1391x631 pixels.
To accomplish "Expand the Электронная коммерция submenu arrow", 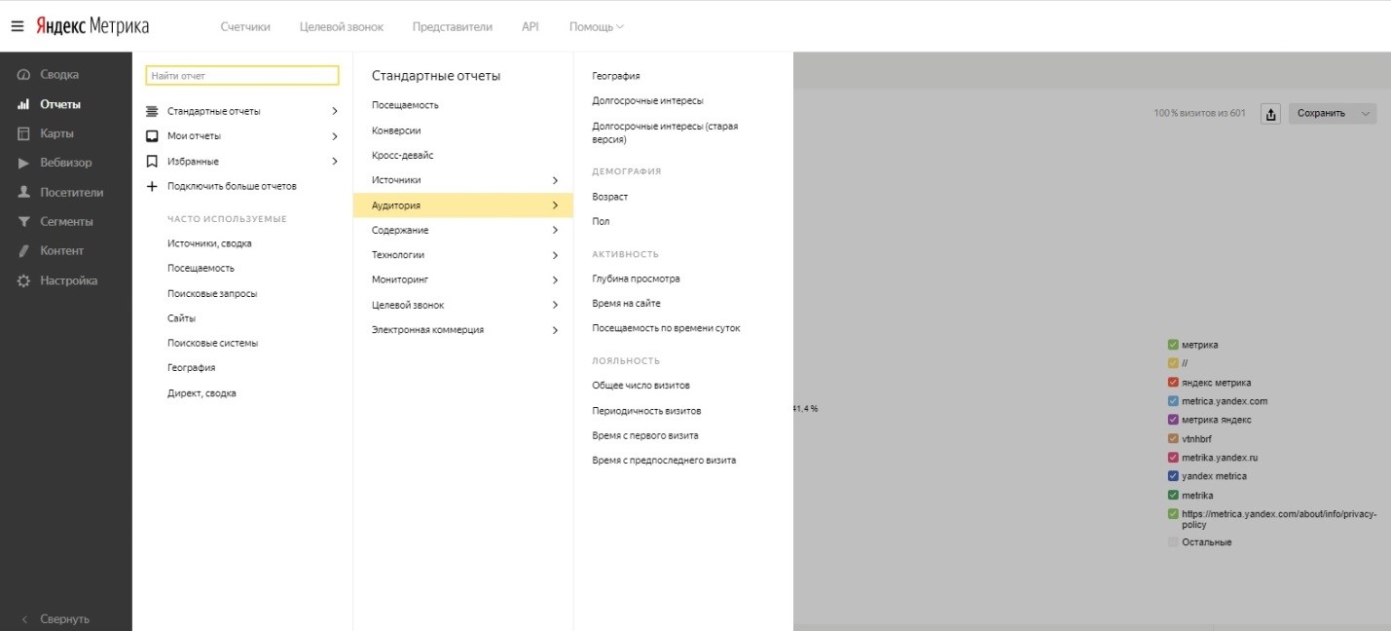I will point(555,330).
